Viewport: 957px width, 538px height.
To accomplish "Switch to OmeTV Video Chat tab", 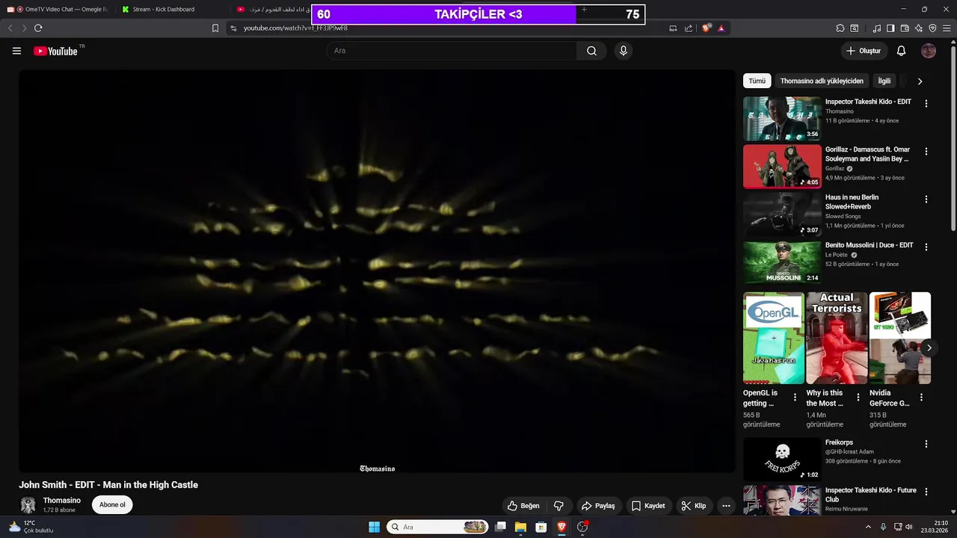I will [61, 9].
